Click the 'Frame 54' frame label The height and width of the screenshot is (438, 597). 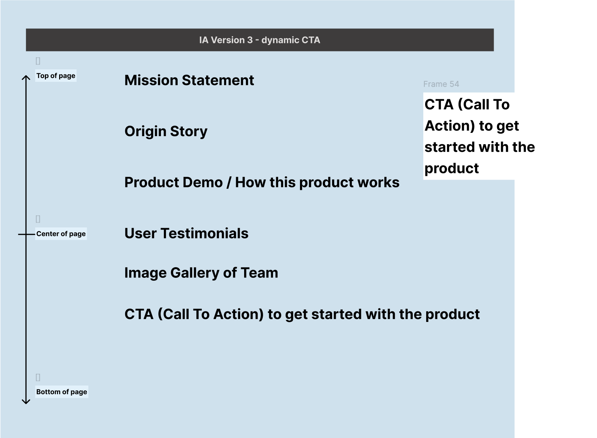point(441,84)
